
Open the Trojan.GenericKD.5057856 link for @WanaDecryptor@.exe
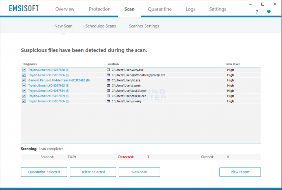pyautogui.click(x=49, y=75)
